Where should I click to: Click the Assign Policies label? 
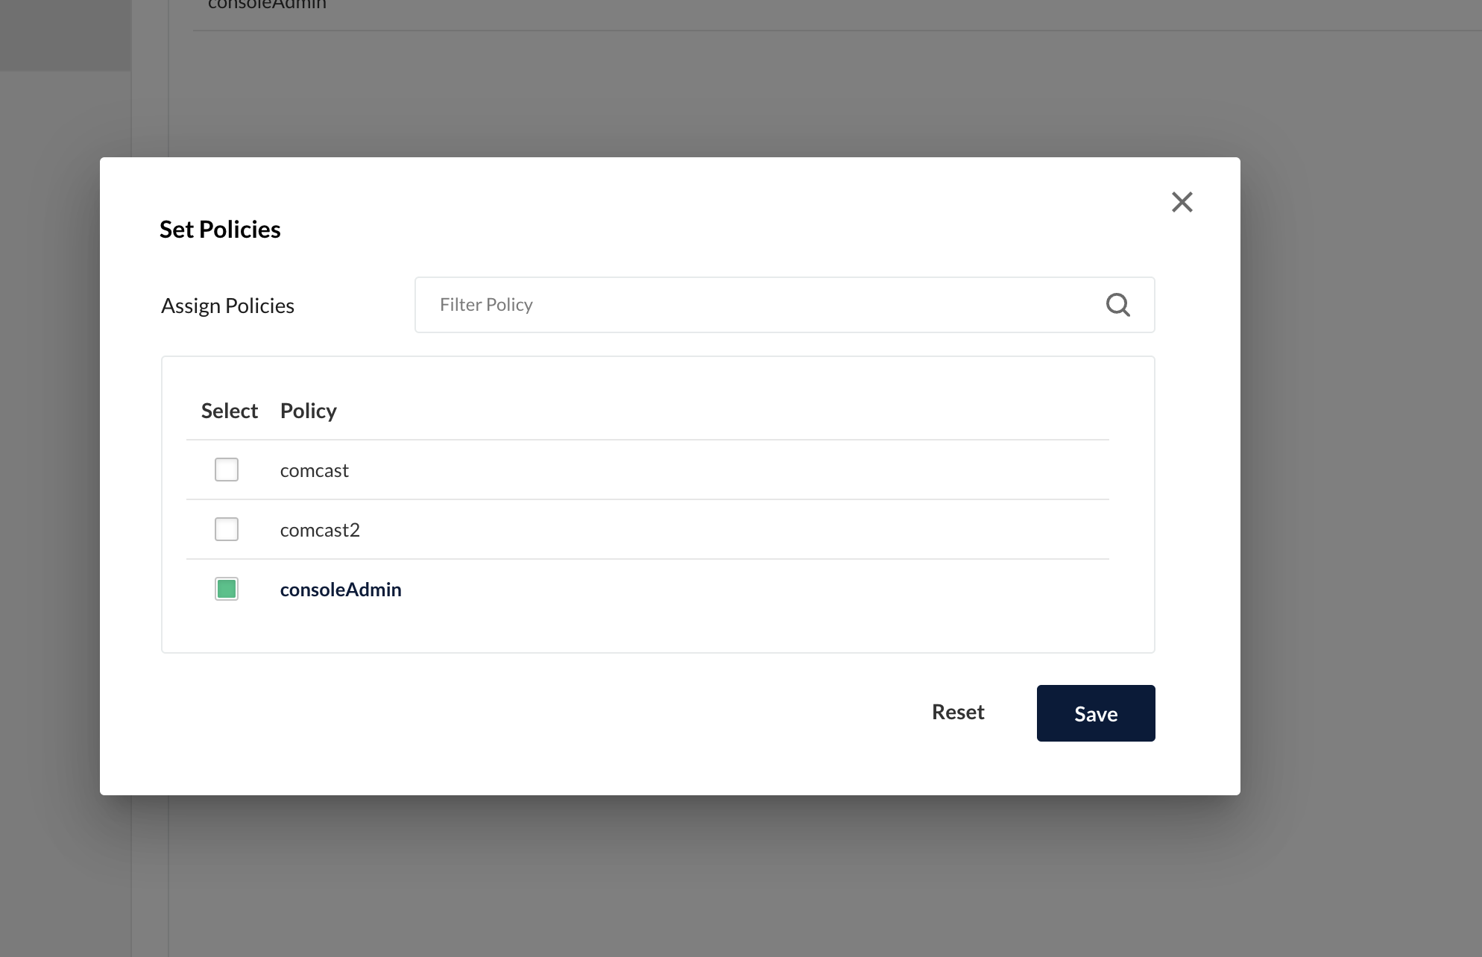pyautogui.click(x=227, y=306)
